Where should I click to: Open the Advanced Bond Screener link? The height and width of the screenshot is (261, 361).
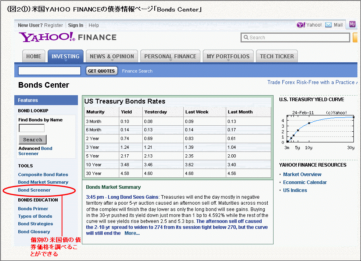35,151
